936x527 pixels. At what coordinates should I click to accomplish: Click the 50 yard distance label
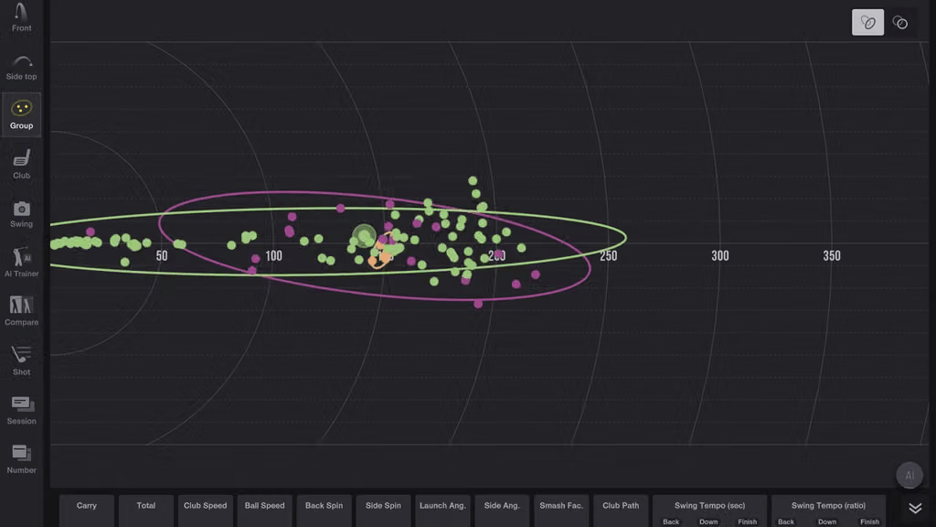tap(162, 256)
